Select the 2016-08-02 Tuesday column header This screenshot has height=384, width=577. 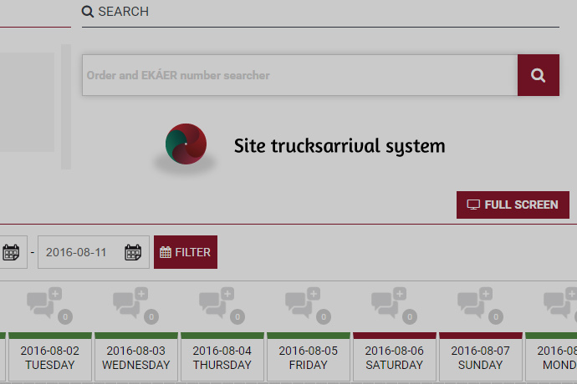(x=49, y=358)
